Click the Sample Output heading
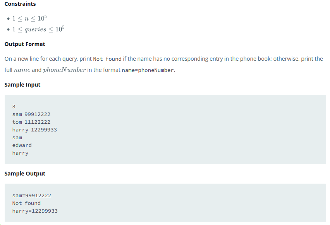330x225 pixels. 25,174
